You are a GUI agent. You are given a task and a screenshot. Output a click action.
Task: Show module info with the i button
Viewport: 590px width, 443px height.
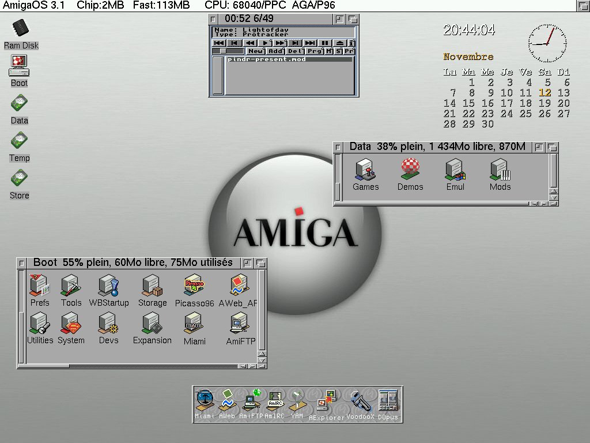click(351, 43)
